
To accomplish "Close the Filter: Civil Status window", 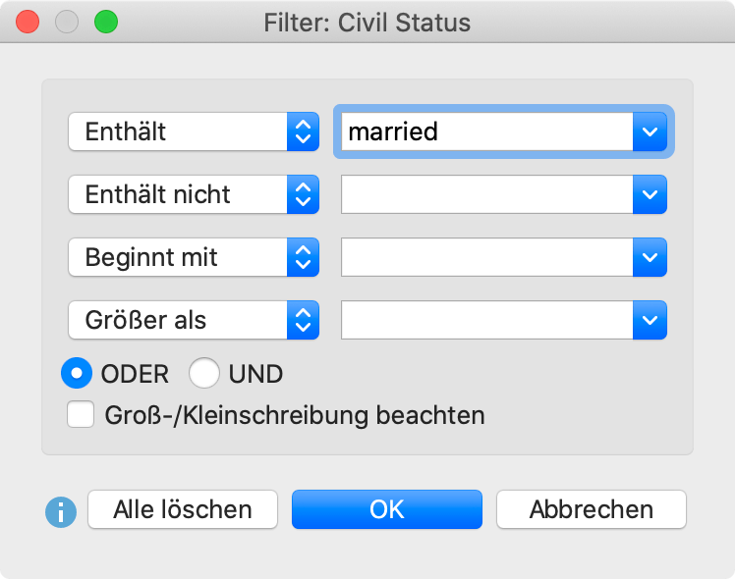I will point(28,22).
